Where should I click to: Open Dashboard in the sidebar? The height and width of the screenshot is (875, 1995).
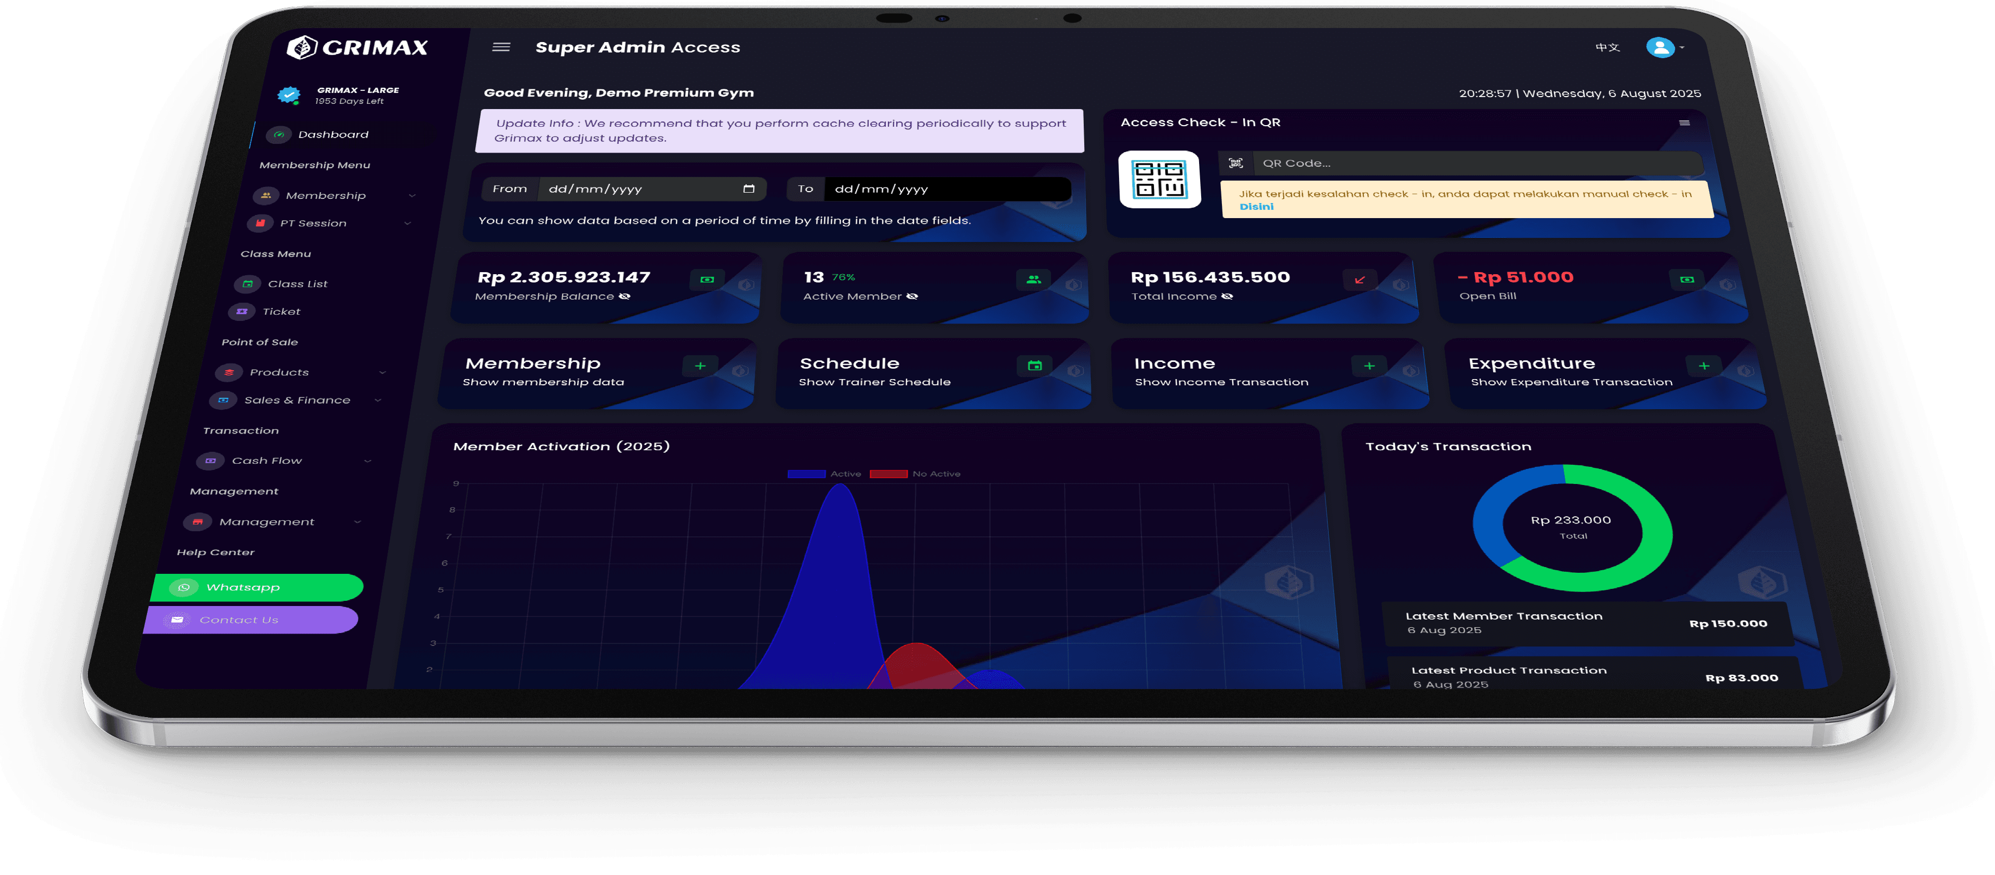(x=333, y=134)
